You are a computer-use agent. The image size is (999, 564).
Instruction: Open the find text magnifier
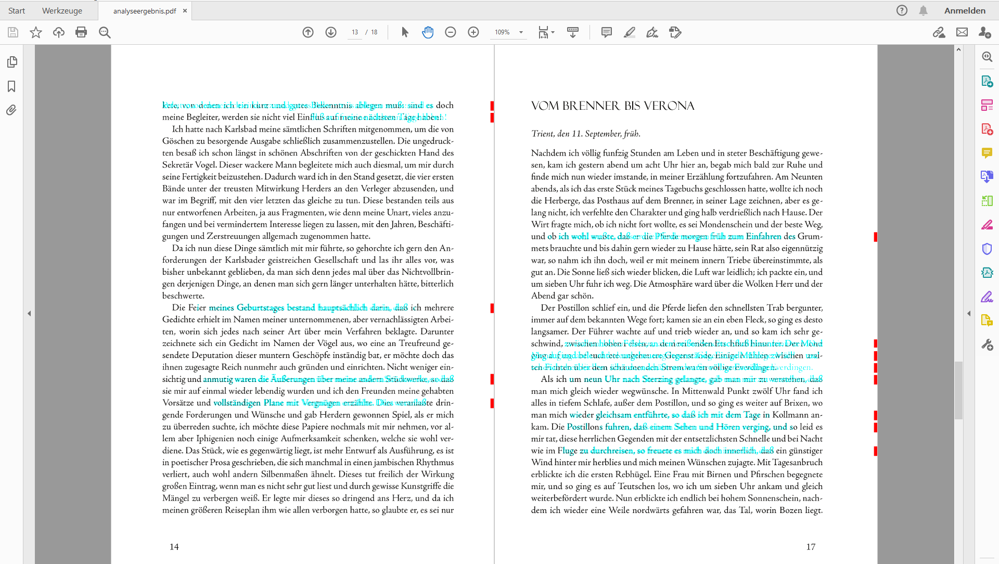(x=105, y=32)
